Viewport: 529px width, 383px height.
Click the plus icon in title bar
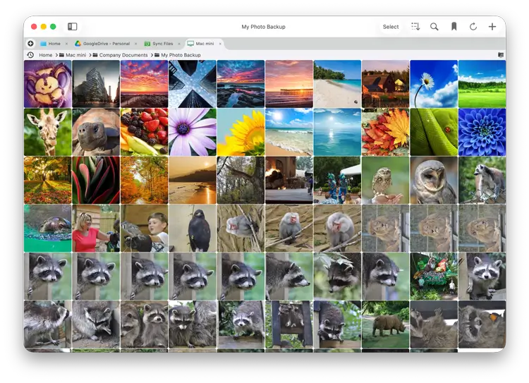tap(492, 27)
